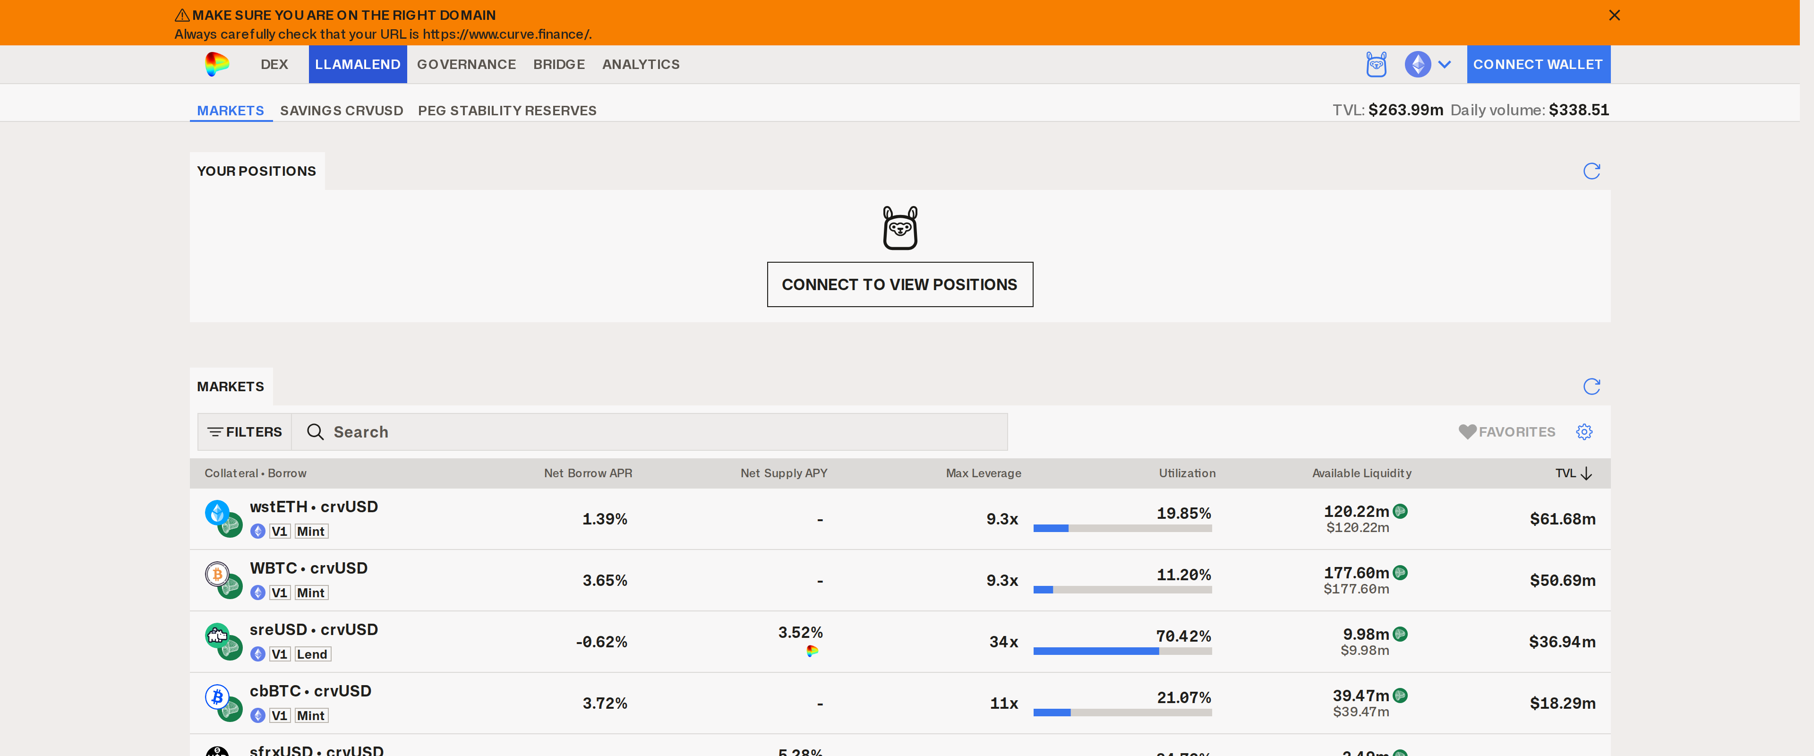The height and width of the screenshot is (756, 1814).
Task: Click Ethereum chain icon in sreUSD row
Action: pos(258,654)
